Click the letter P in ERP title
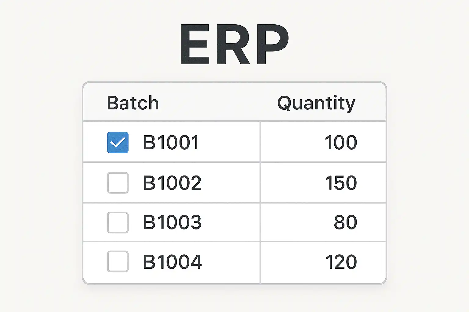Viewport: 469px width, 312px height. [x=272, y=44]
